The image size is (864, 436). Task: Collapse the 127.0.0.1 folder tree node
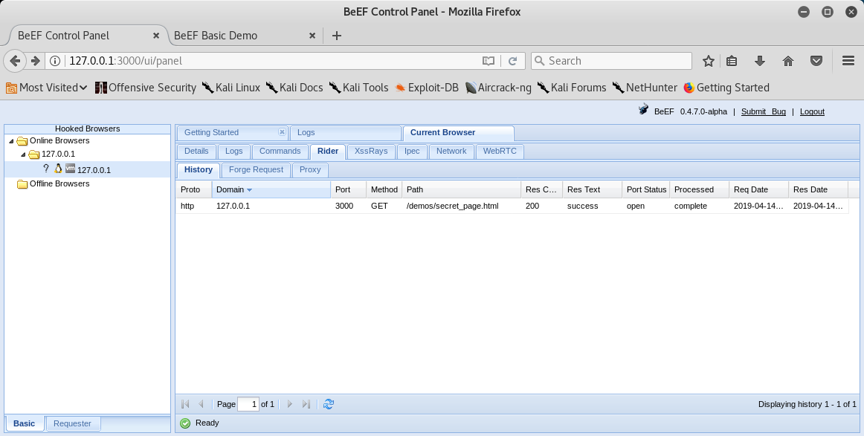[24, 154]
